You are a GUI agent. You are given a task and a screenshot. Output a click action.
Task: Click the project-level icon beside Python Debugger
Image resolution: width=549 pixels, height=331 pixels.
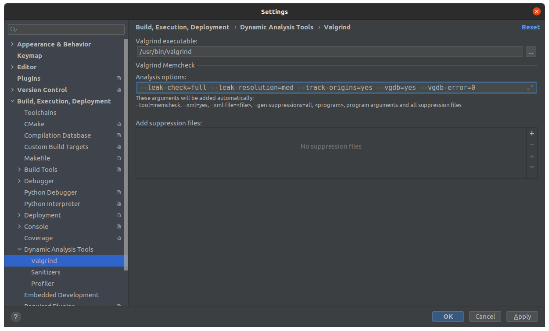coord(118,192)
